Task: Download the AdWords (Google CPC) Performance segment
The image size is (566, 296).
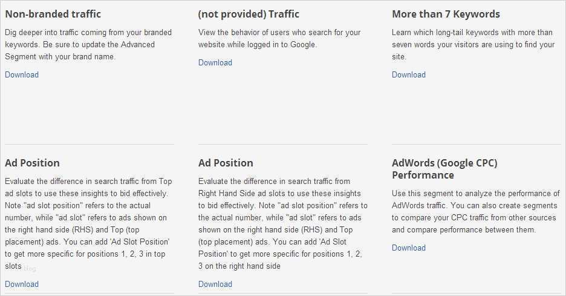Action: tap(409, 248)
